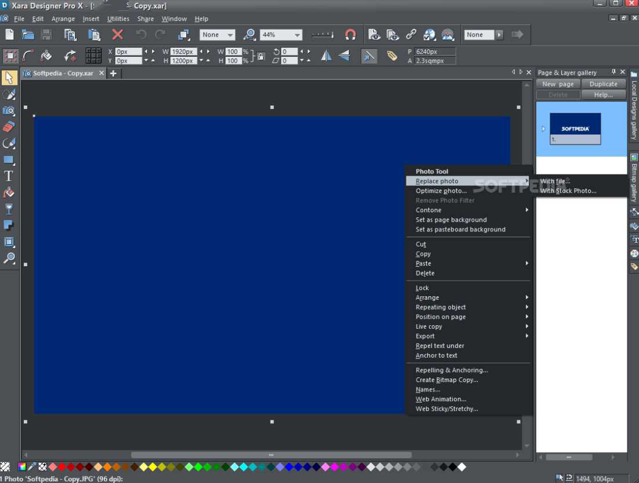Click the Copy icon in toolbar
The image size is (639, 483).
[70, 35]
